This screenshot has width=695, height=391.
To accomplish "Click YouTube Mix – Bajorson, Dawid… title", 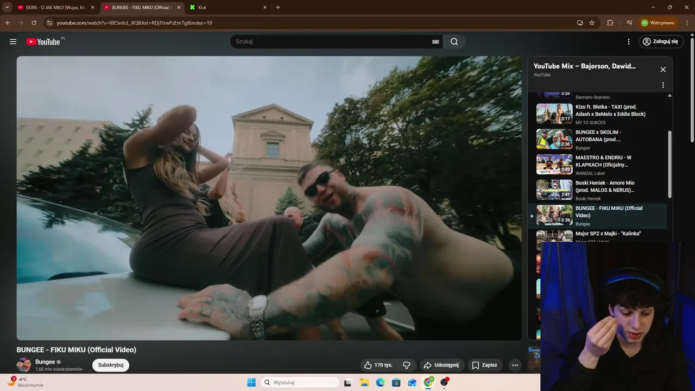I will (584, 66).
